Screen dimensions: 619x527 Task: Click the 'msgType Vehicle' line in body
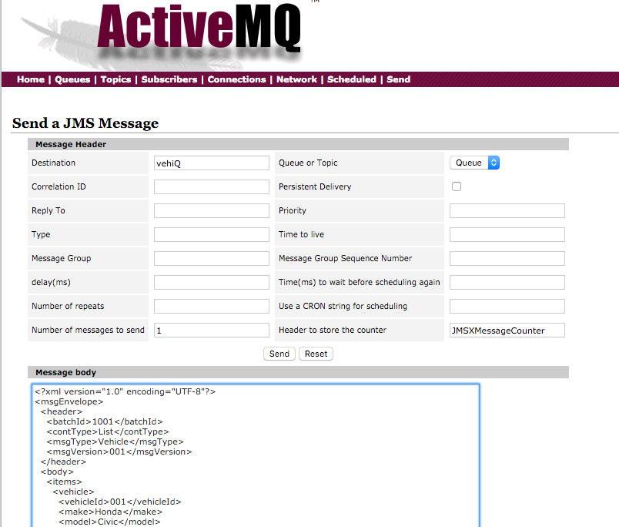pyautogui.click(x=115, y=441)
